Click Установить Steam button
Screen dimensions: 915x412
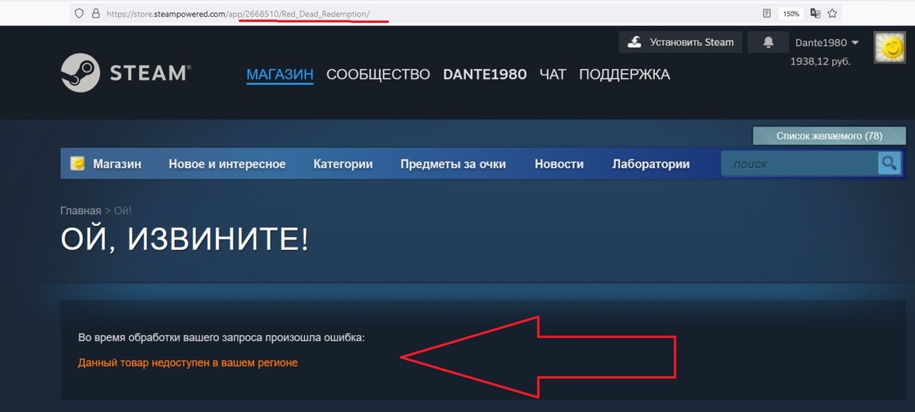click(x=680, y=43)
